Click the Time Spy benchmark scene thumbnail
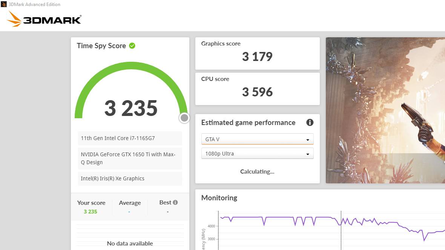 tap(385, 110)
